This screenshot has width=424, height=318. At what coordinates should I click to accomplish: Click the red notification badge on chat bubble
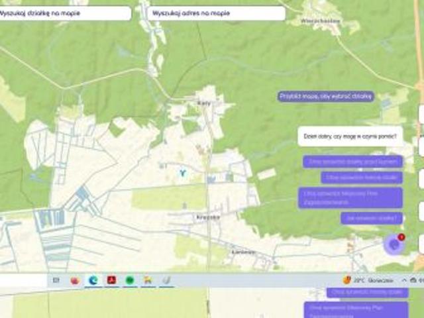401,237
